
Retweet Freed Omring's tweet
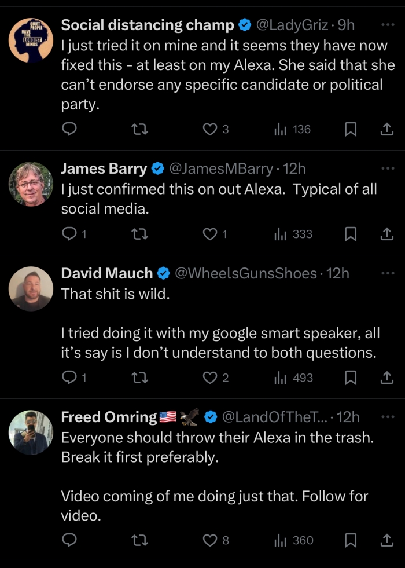140,541
